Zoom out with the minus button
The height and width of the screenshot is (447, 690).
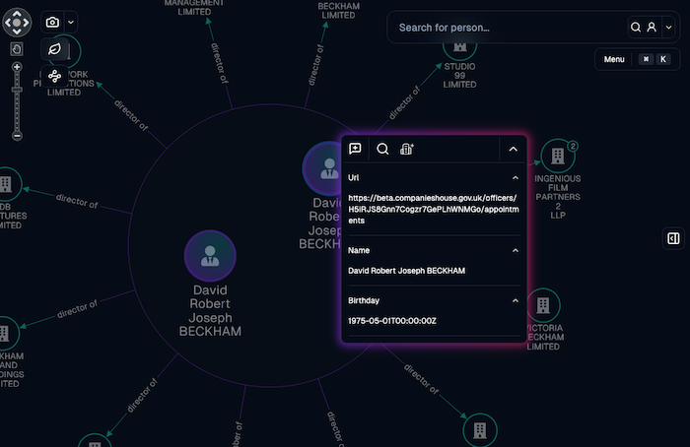(17, 136)
